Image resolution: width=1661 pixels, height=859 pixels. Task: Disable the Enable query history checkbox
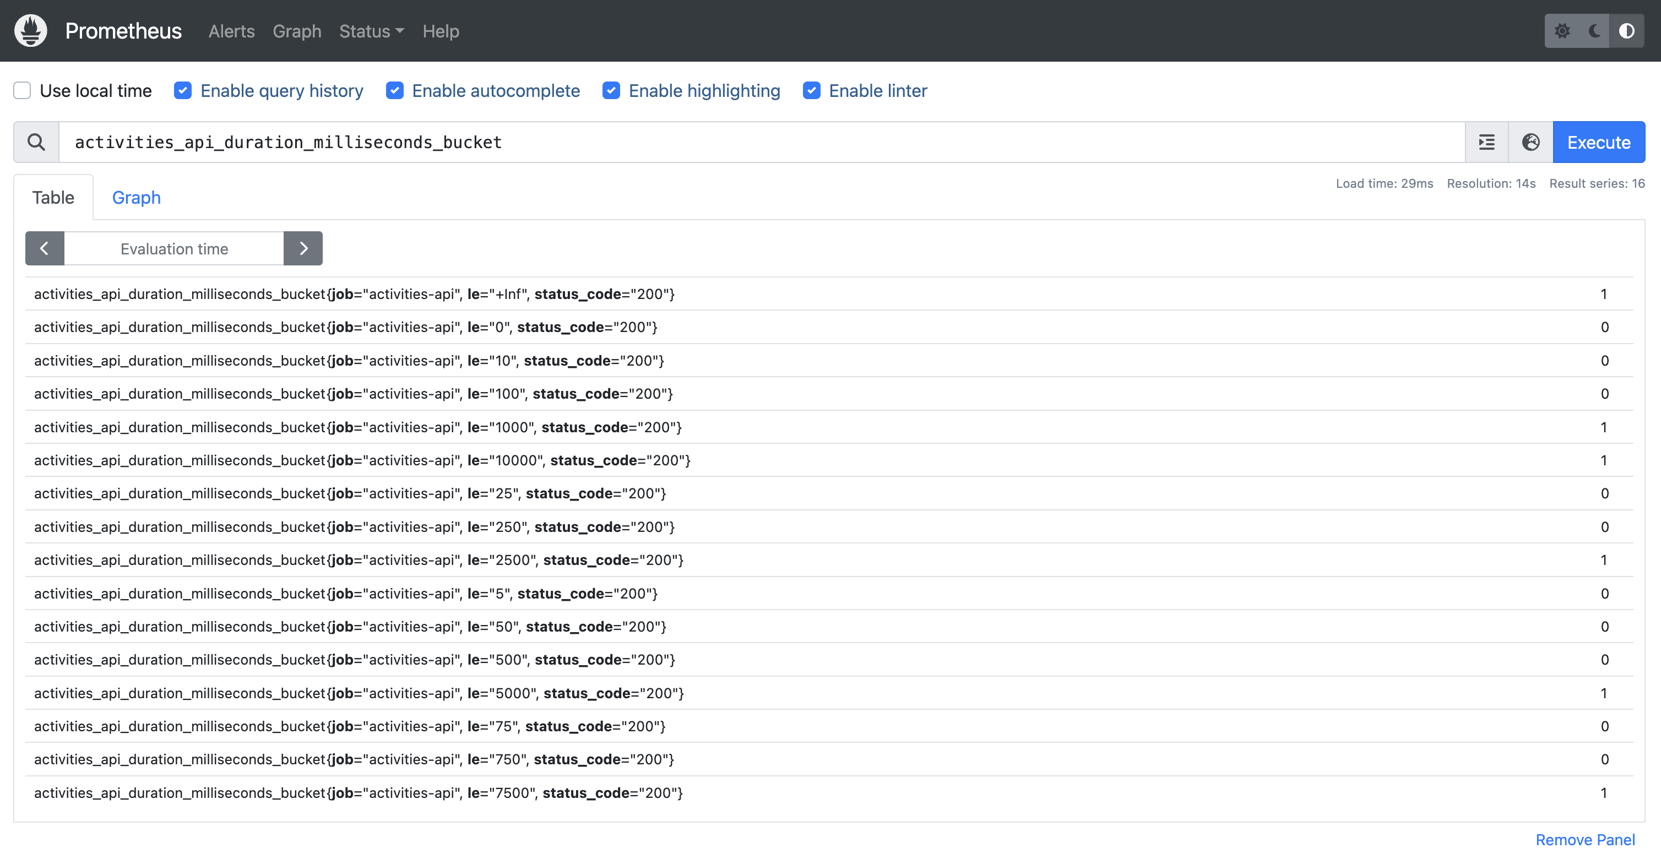click(x=183, y=91)
